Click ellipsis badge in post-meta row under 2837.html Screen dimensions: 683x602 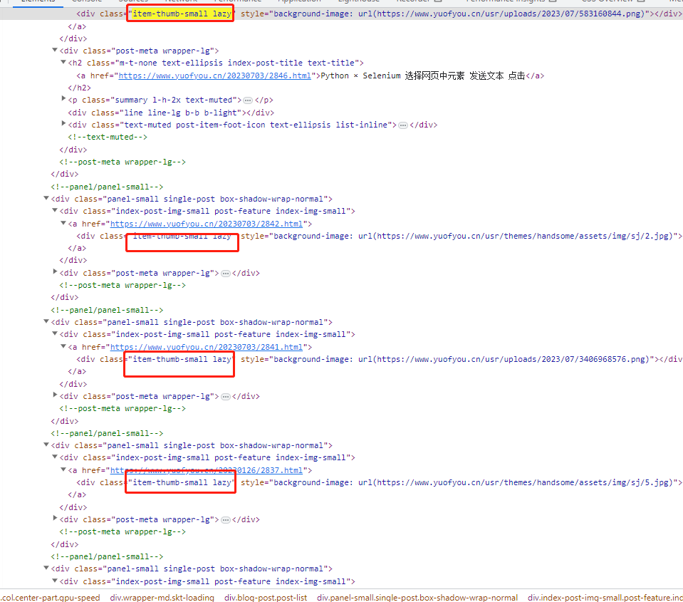pyautogui.click(x=226, y=520)
